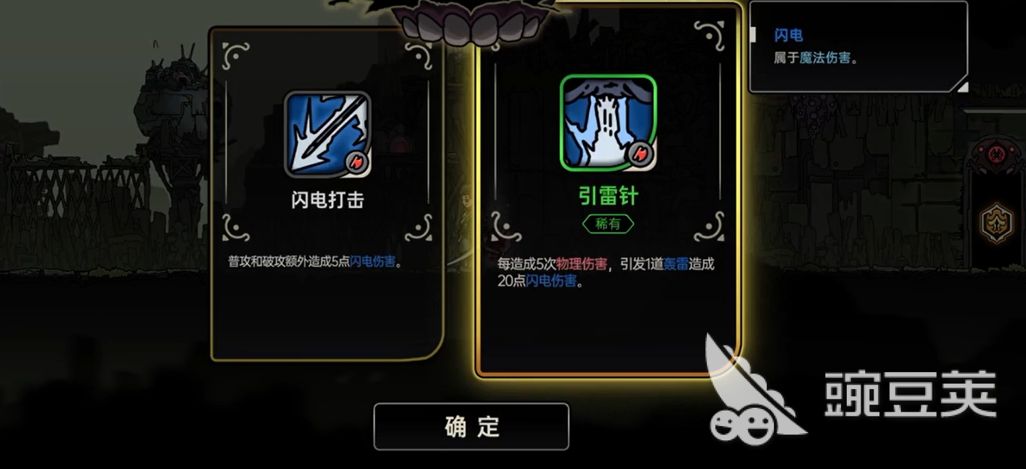
Task: Click the 确定 confirm button
Action: coord(471,427)
